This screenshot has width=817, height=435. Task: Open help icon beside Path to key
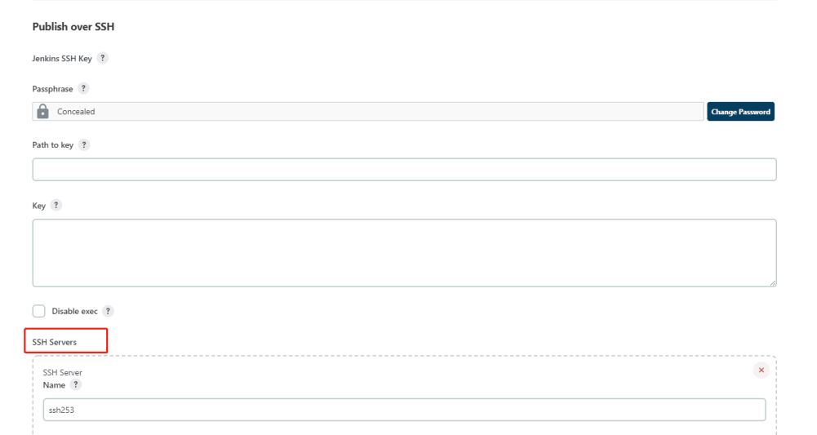pyautogui.click(x=84, y=144)
